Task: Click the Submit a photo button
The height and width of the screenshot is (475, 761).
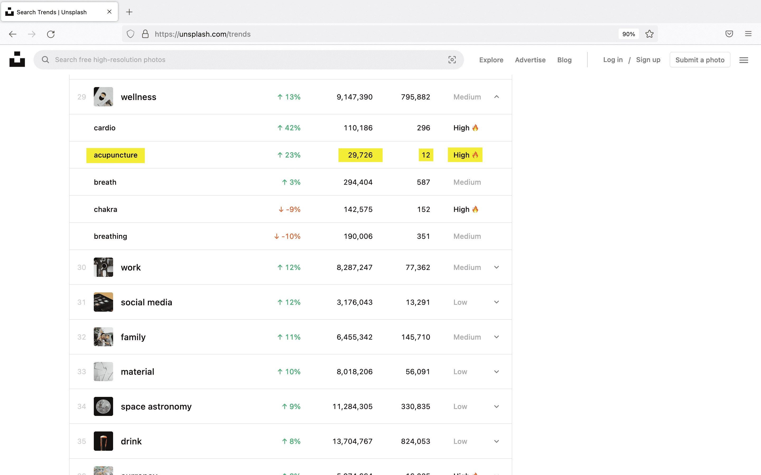Action: (x=700, y=60)
